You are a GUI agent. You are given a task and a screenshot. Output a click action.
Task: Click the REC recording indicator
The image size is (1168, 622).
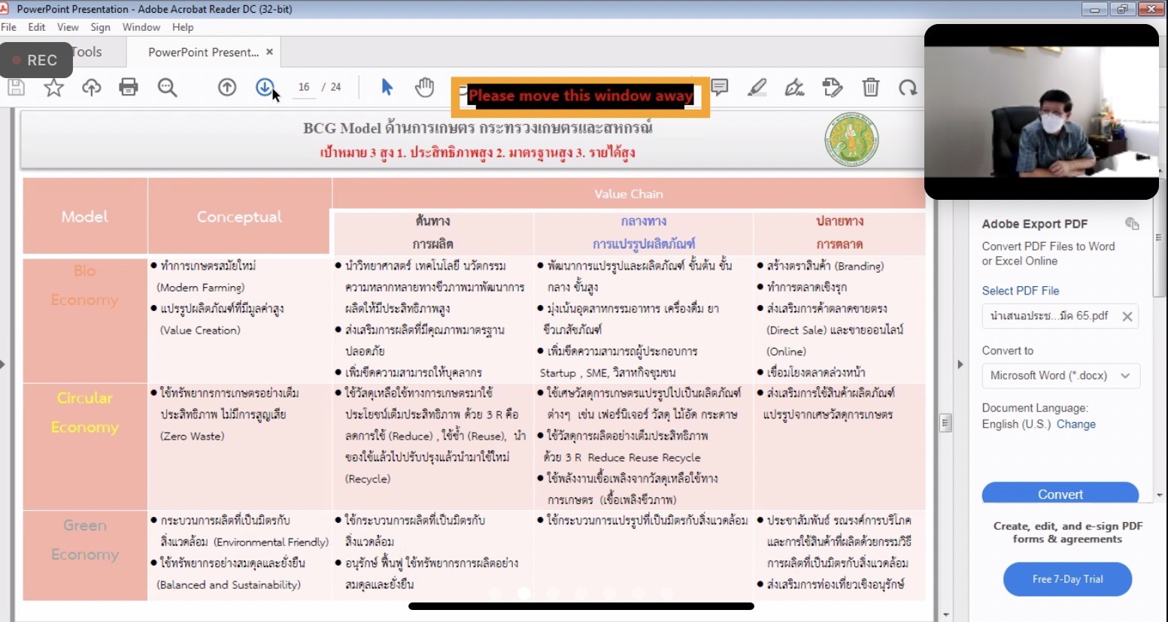[x=36, y=60]
